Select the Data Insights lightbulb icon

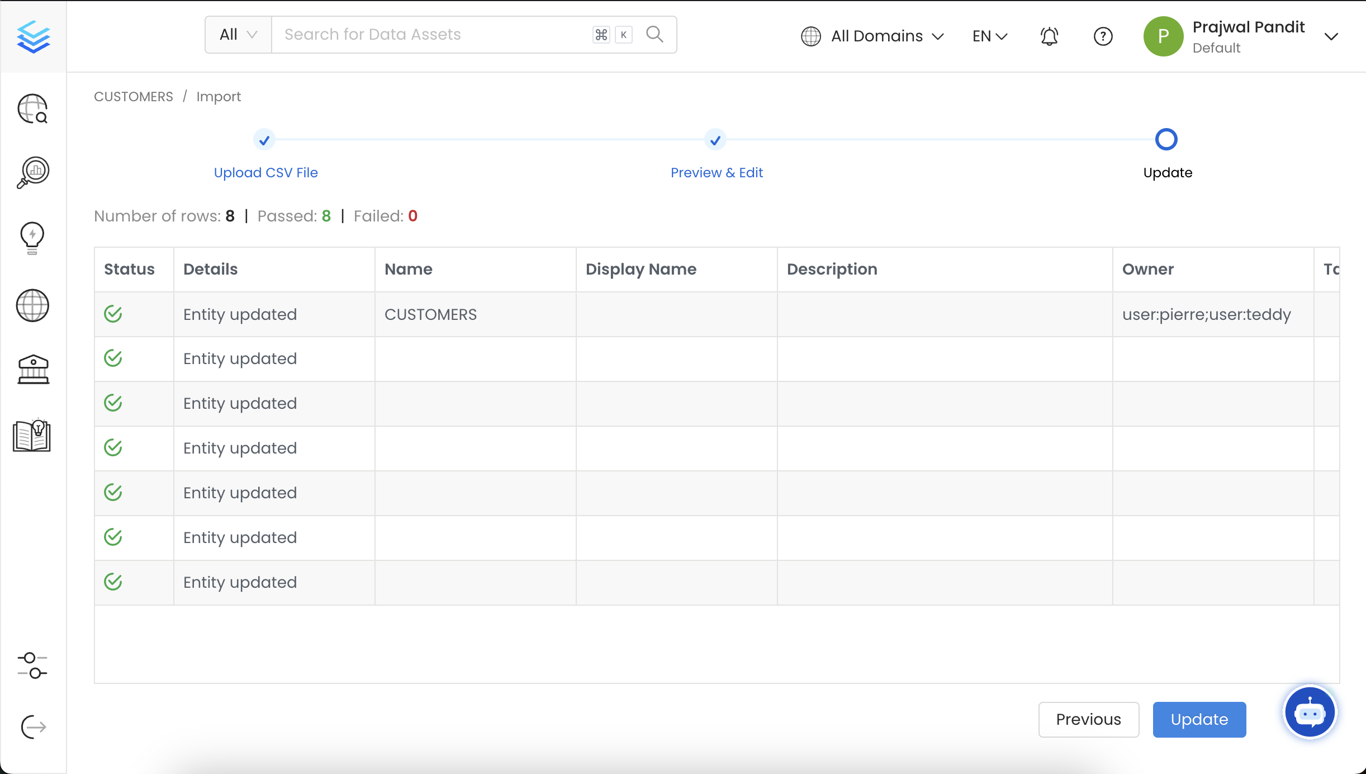coord(32,238)
